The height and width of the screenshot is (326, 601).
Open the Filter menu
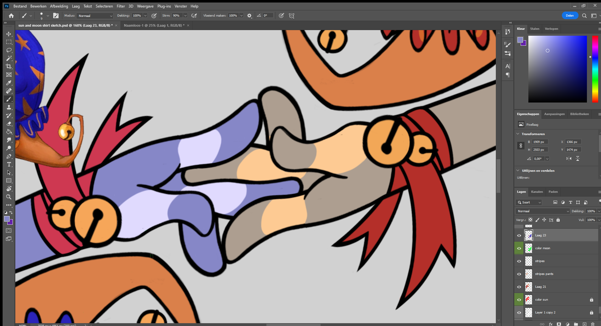click(121, 6)
